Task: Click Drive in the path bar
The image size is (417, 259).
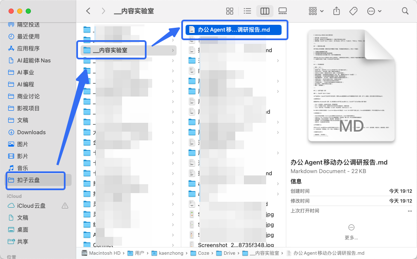Action: 225,253
